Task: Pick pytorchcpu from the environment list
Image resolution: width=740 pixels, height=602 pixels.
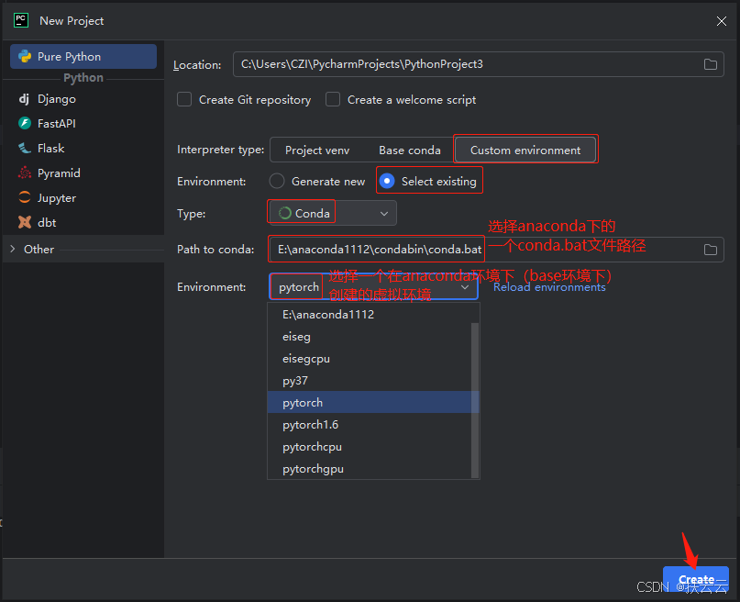Action: coord(370,447)
